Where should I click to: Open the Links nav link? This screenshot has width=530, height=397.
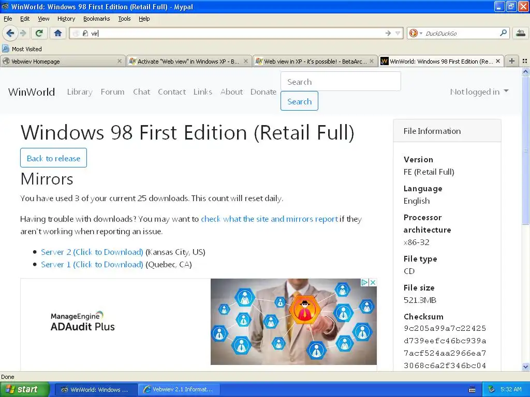click(x=203, y=92)
